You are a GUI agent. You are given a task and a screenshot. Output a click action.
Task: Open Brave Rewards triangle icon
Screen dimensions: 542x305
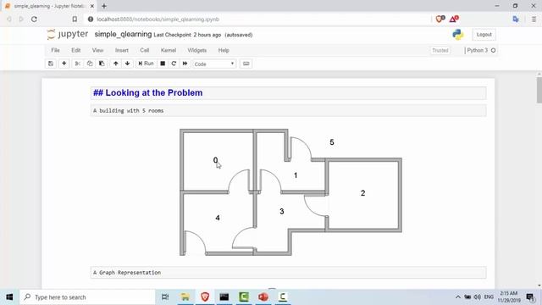click(454, 19)
